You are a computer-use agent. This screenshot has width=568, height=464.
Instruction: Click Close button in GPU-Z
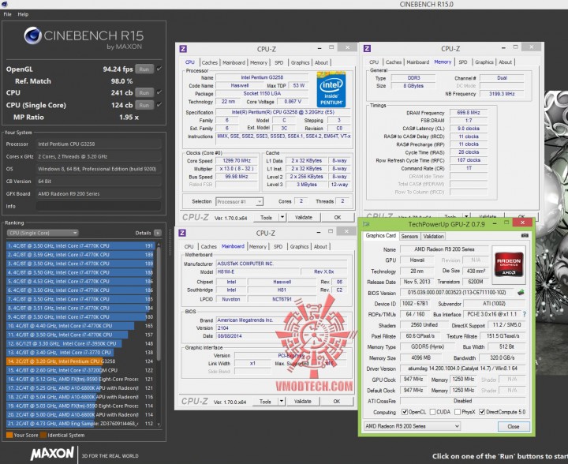pos(514,426)
